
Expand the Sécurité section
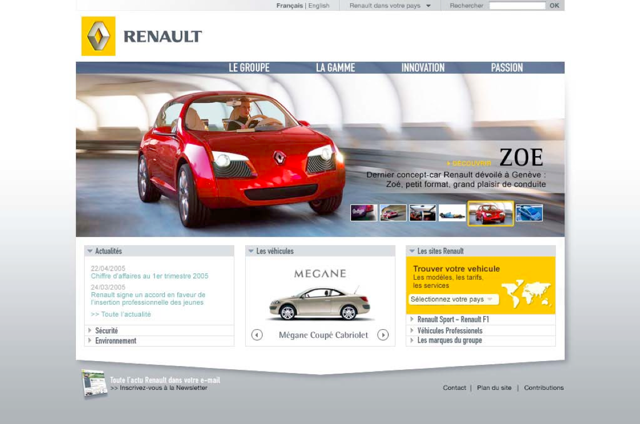pos(159,331)
